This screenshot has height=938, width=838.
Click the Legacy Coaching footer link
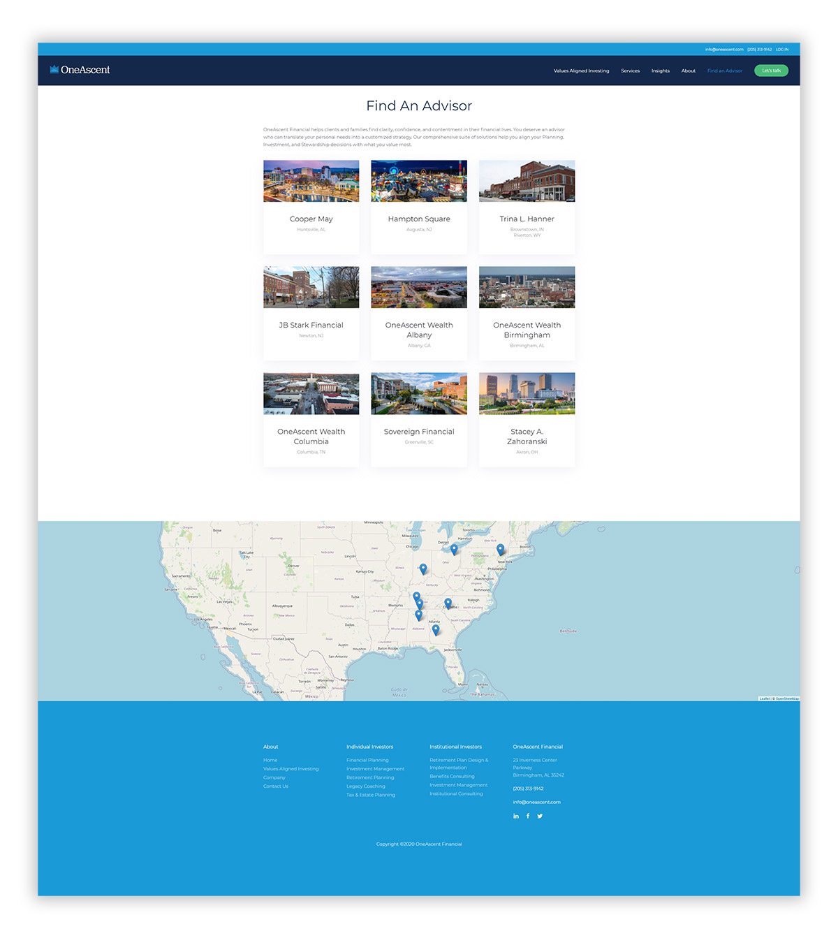(366, 786)
